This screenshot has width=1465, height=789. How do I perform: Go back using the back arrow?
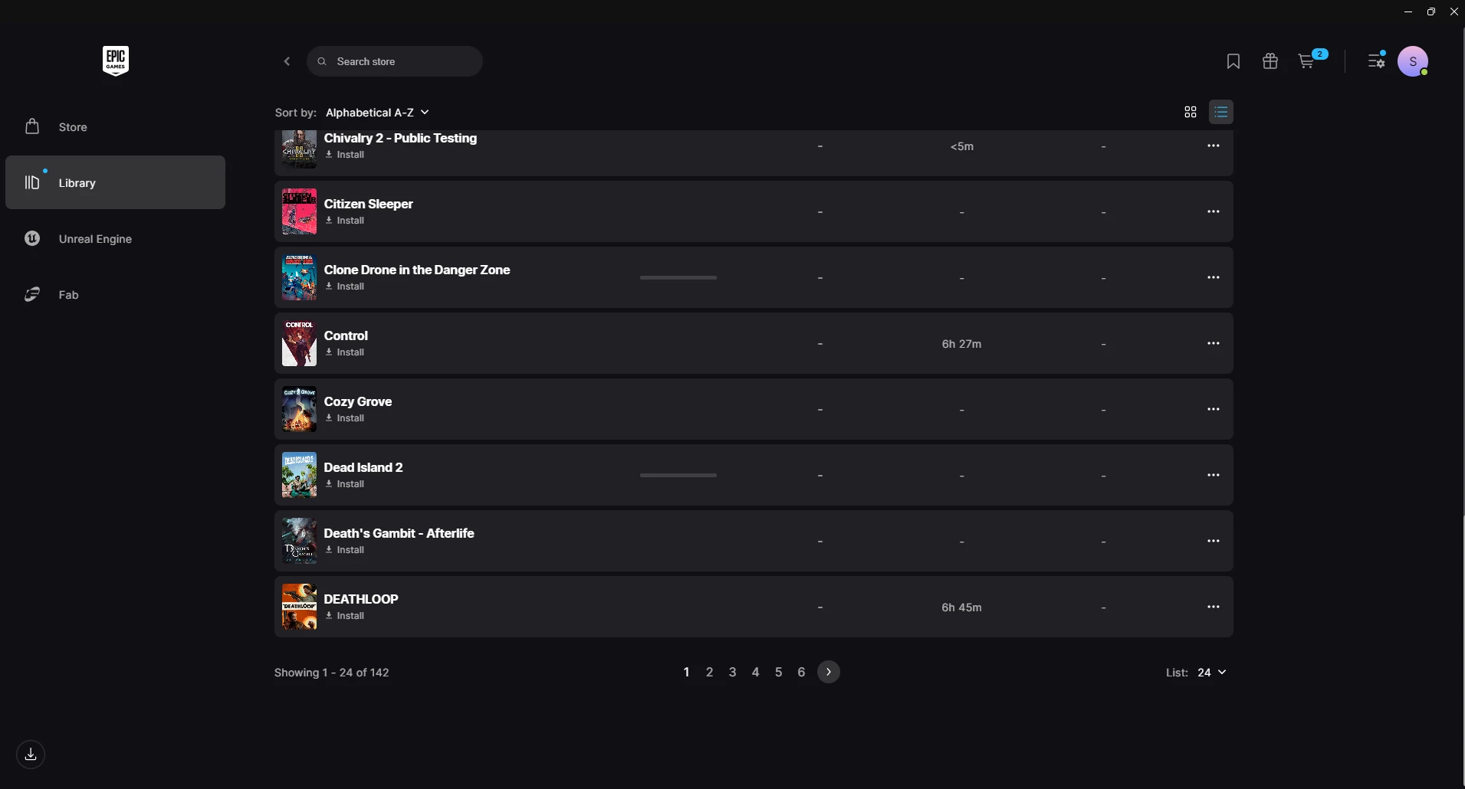(x=287, y=61)
